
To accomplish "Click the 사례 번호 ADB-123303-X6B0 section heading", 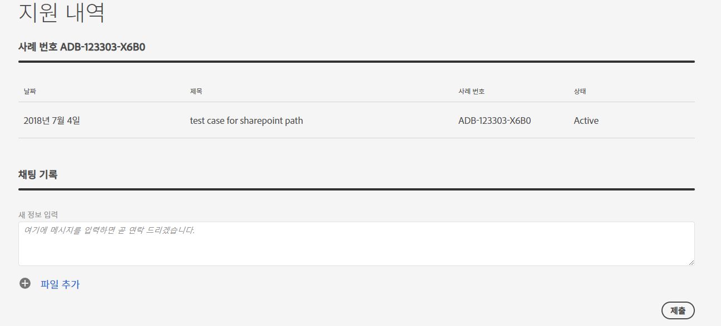I will (82, 47).
